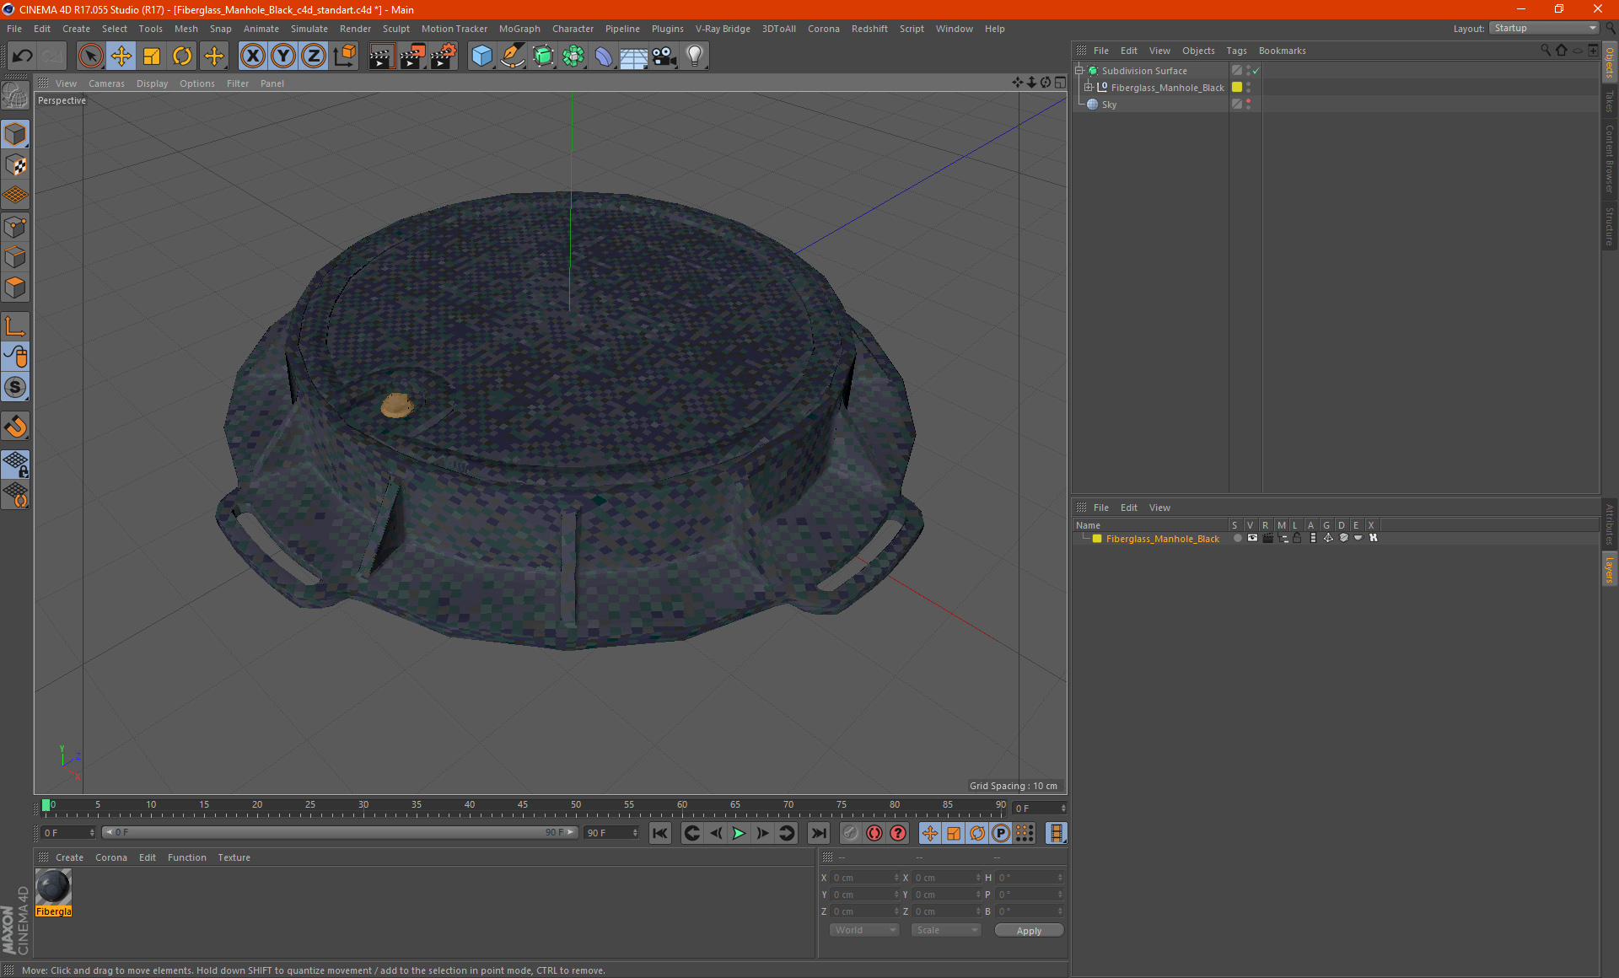Open the MoGraph menu

(x=519, y=29)
